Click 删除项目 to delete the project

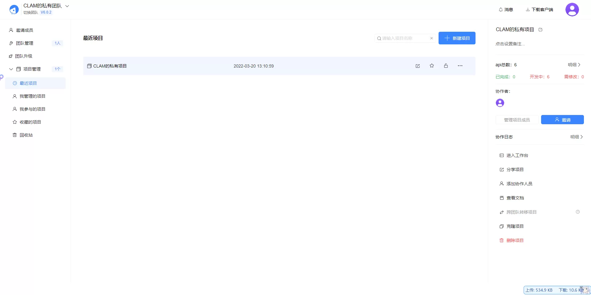pos(515,240)
